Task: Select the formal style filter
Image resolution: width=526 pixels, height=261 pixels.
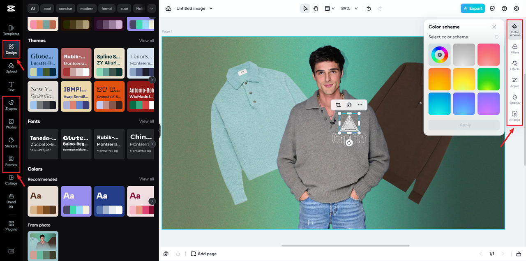Action: point(107,8)
